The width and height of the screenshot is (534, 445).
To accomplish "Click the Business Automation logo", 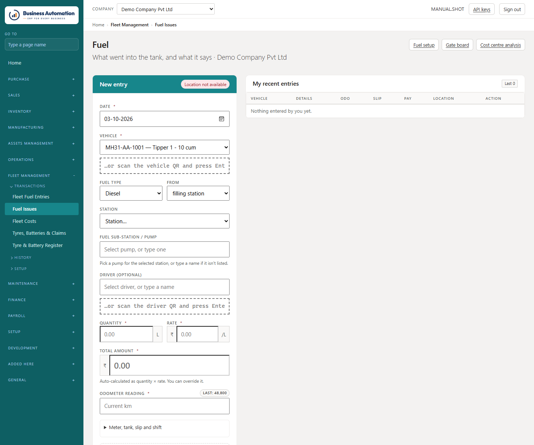I will click(42, 15).
